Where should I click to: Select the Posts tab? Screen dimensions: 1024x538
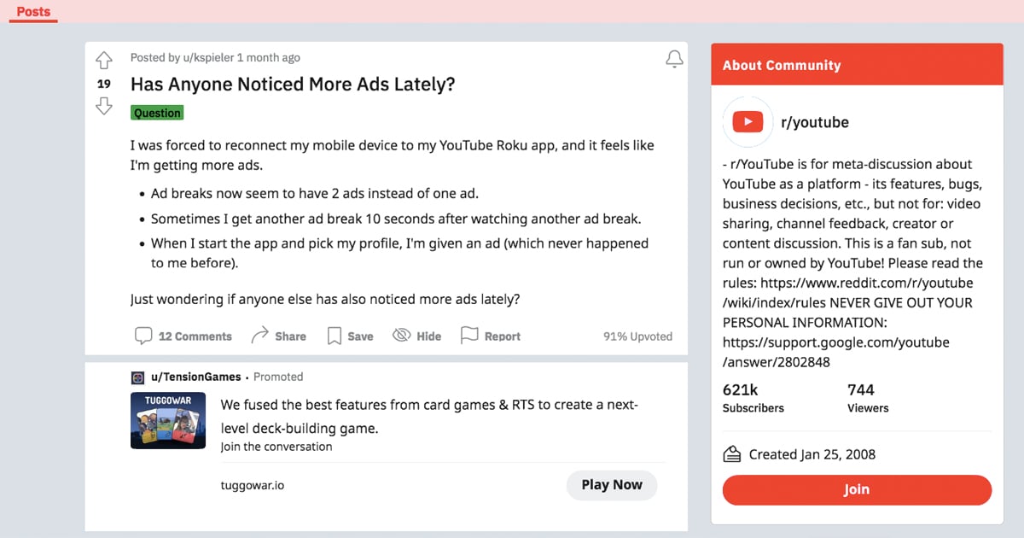[x=33, y=12]
